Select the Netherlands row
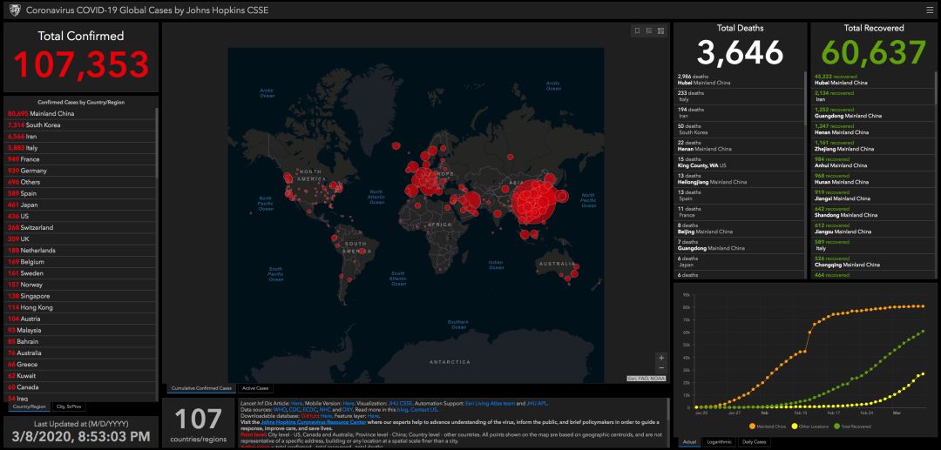The height and width of the screenshot is (450, 941). pyautogui.click(x=80, y=250)
